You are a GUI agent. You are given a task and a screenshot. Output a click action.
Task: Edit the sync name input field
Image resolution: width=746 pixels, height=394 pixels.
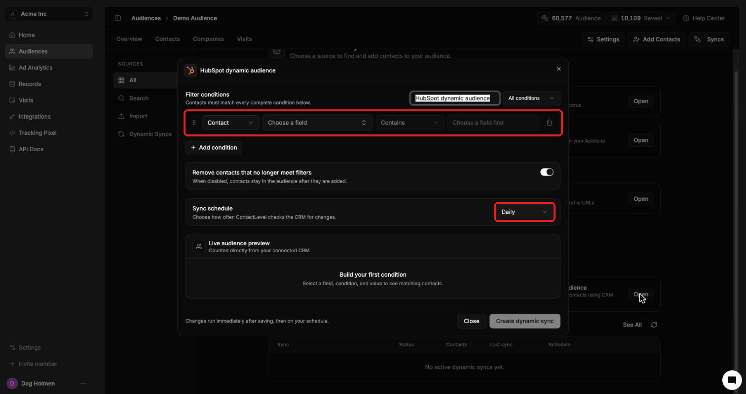(x=455, y=98)
